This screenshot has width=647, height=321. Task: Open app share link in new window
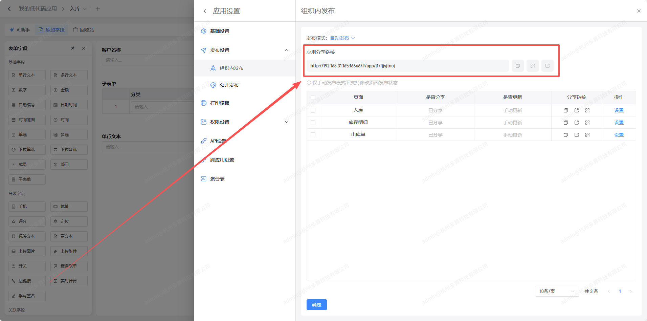click(548, 66)
